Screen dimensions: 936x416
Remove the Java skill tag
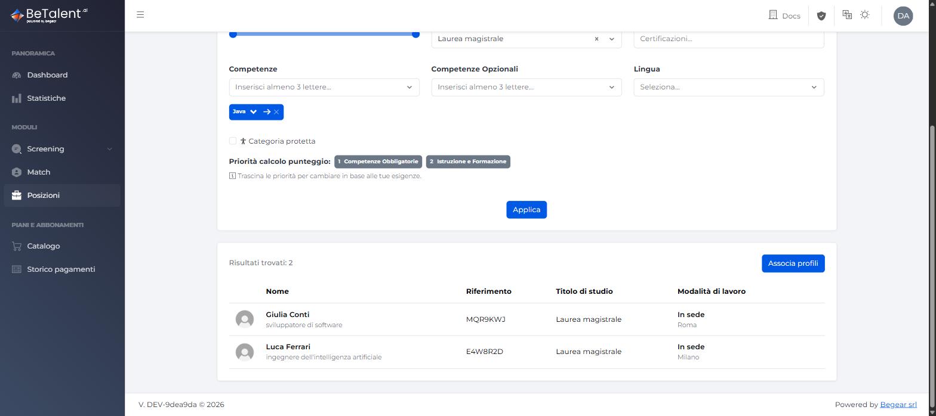point(276,112)
